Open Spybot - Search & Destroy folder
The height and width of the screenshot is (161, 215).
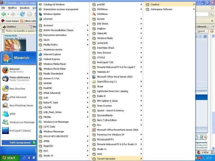coord(117,111)
